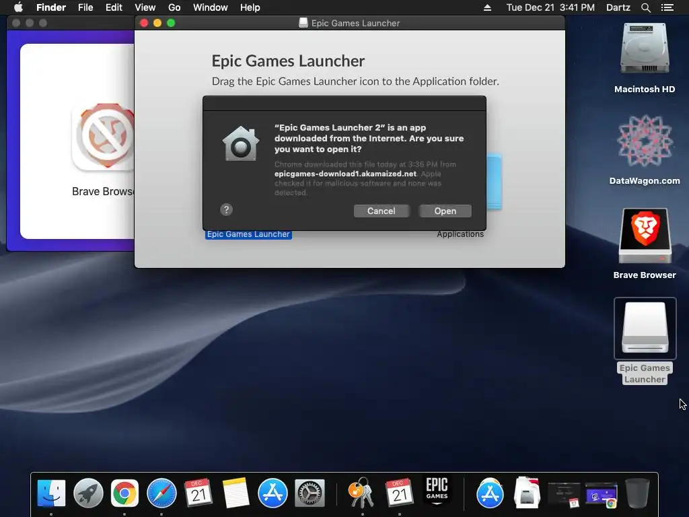689x517 pixels.
Task: Open Epic Games icon in the Dock
Action: (437, 491)
